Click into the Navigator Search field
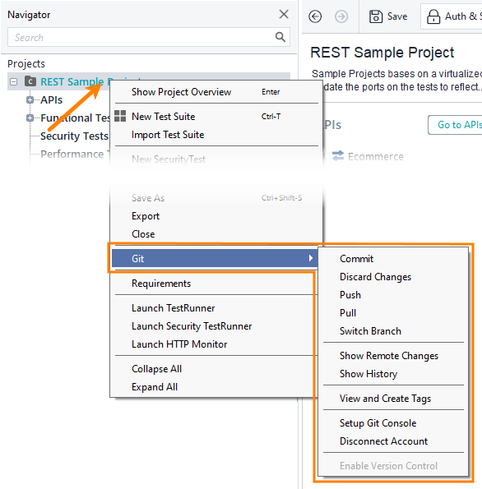 pos(141,38)
